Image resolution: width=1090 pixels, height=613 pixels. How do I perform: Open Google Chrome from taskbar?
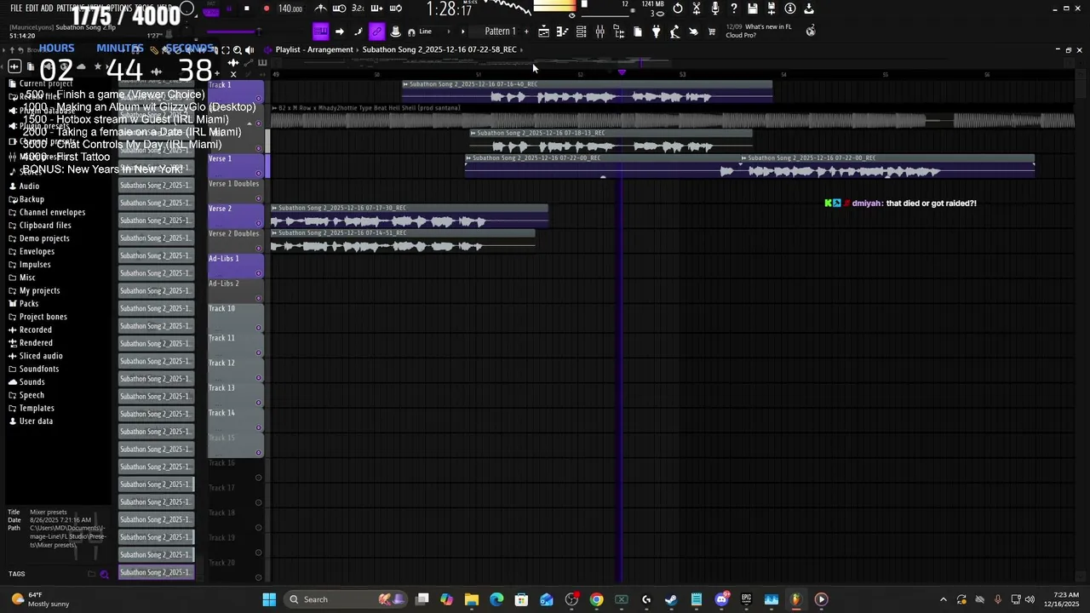(x=596, y=599)
